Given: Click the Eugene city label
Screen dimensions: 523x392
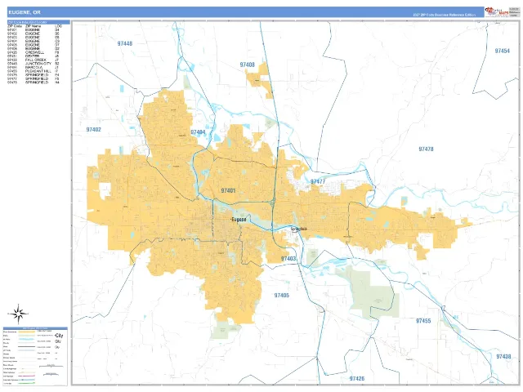Looking at the screenshot, I should coord(239,220).
